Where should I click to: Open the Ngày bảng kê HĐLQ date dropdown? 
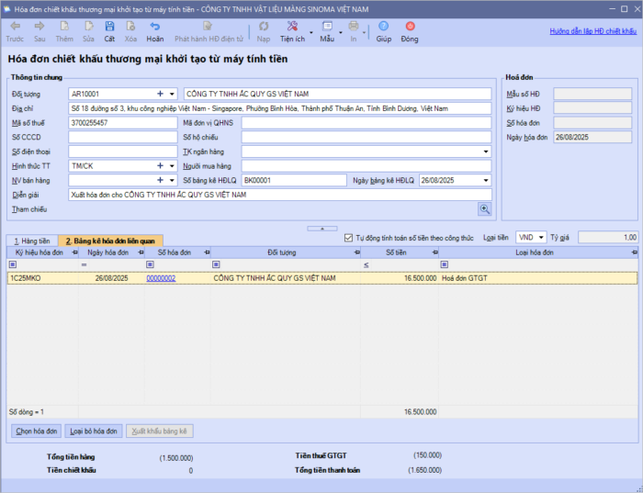coord(486,180)
